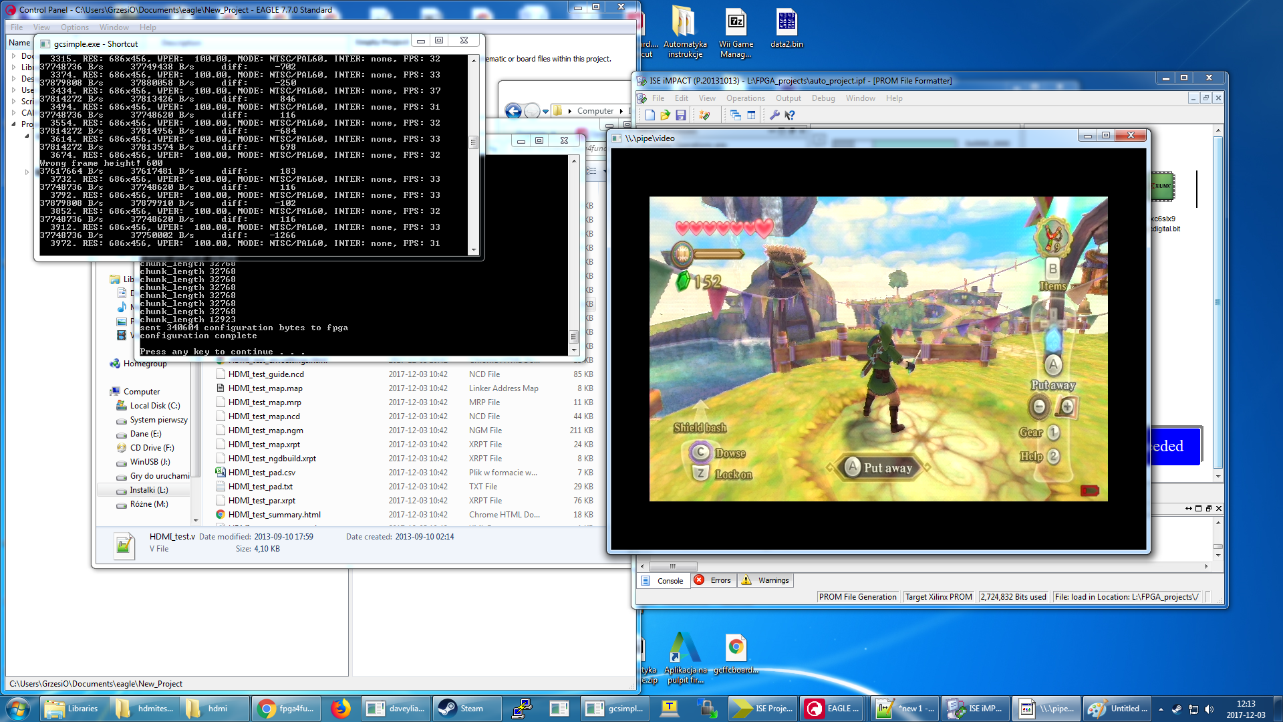This screenshot has width=1283, height=722.
Task: Expand the Use tree item in EAGLE
Action: [14, 90]
